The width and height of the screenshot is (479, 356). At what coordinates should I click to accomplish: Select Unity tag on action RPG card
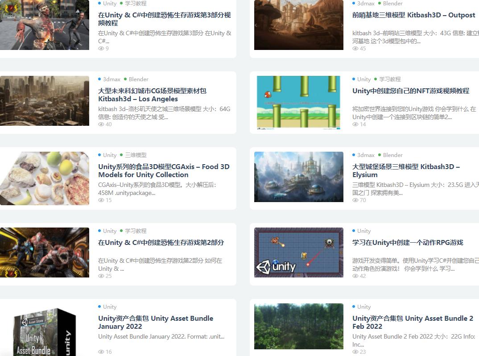click(x=364, y=231)
